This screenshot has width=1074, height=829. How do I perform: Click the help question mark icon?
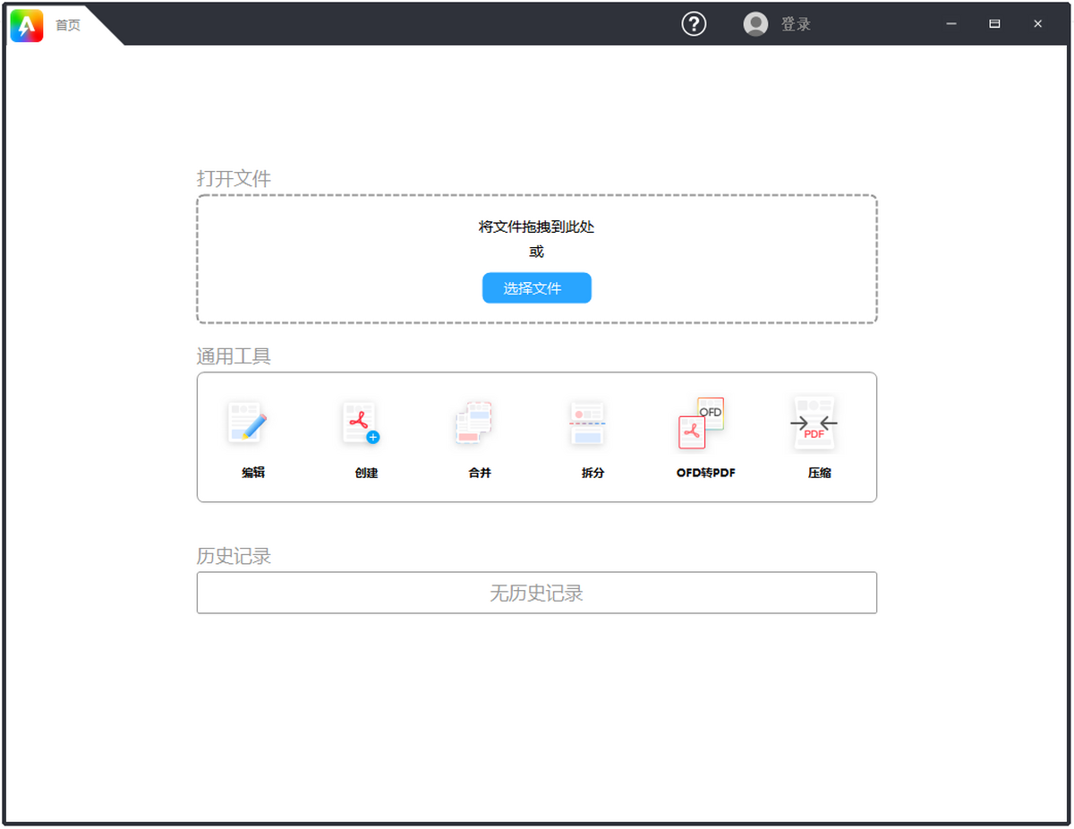(694, 24)
